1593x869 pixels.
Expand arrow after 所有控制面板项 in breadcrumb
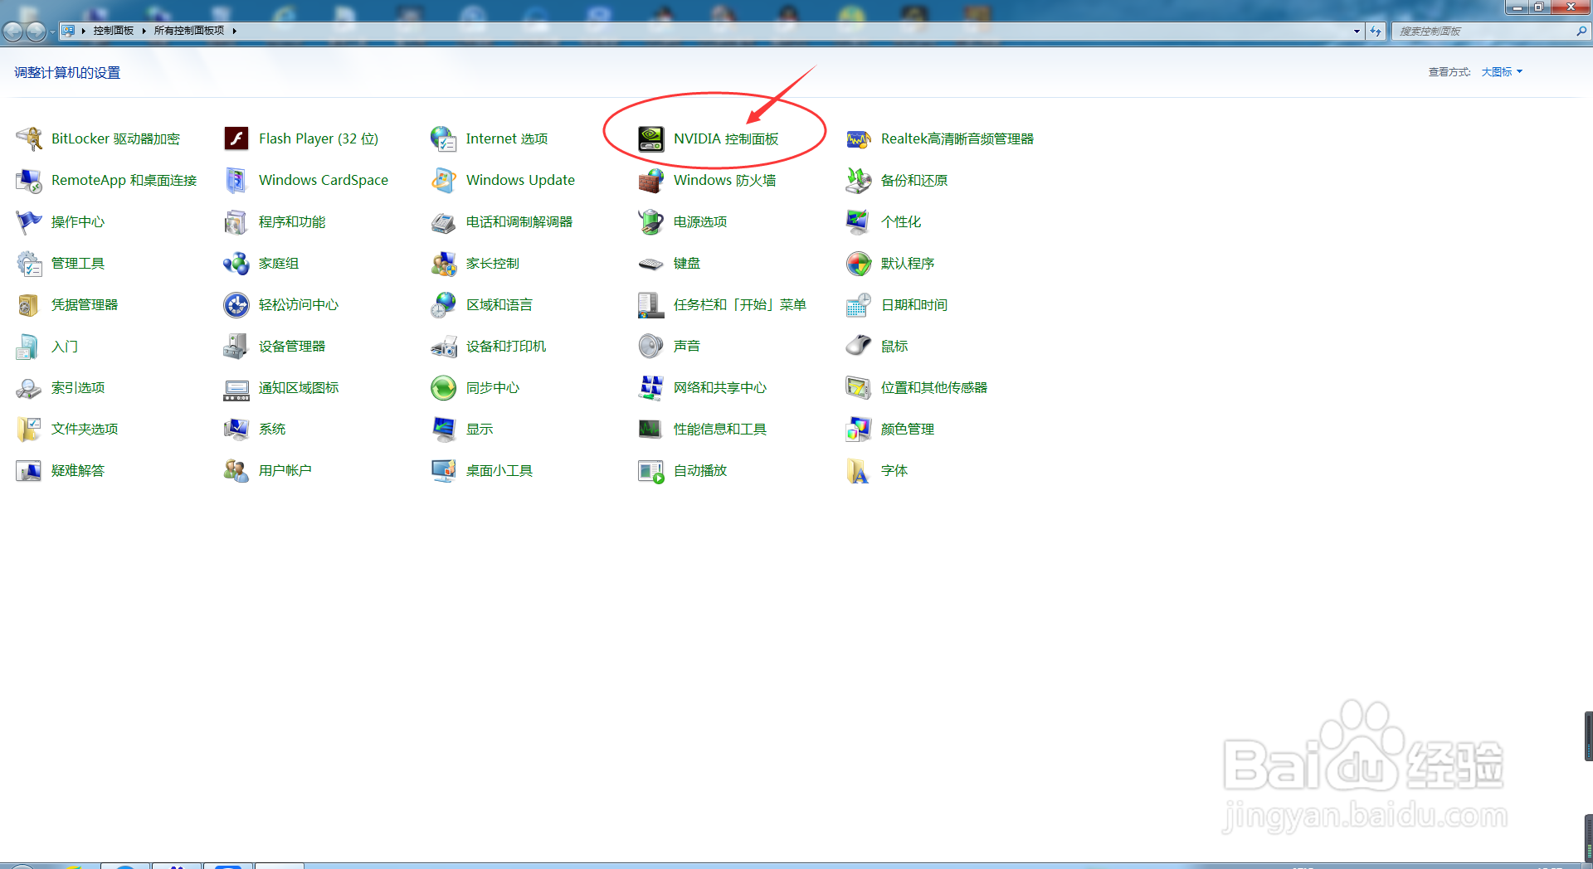click(235, 31)
